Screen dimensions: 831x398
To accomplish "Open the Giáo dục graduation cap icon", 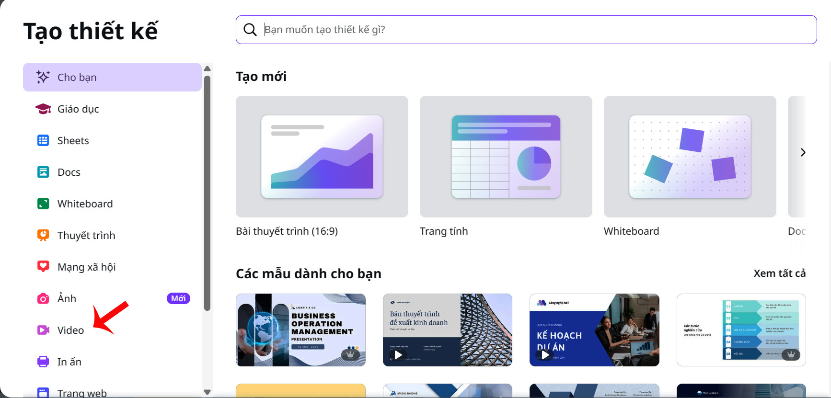I will pyautogui.click(x=43, y=109).
